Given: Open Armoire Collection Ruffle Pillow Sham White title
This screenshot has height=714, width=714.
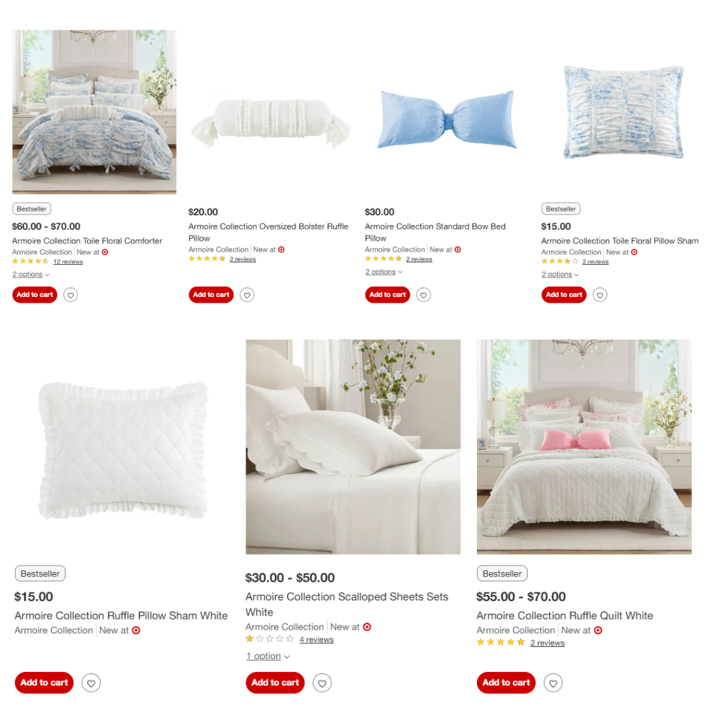Looking at the screenshot, I should tap(121, 615).
